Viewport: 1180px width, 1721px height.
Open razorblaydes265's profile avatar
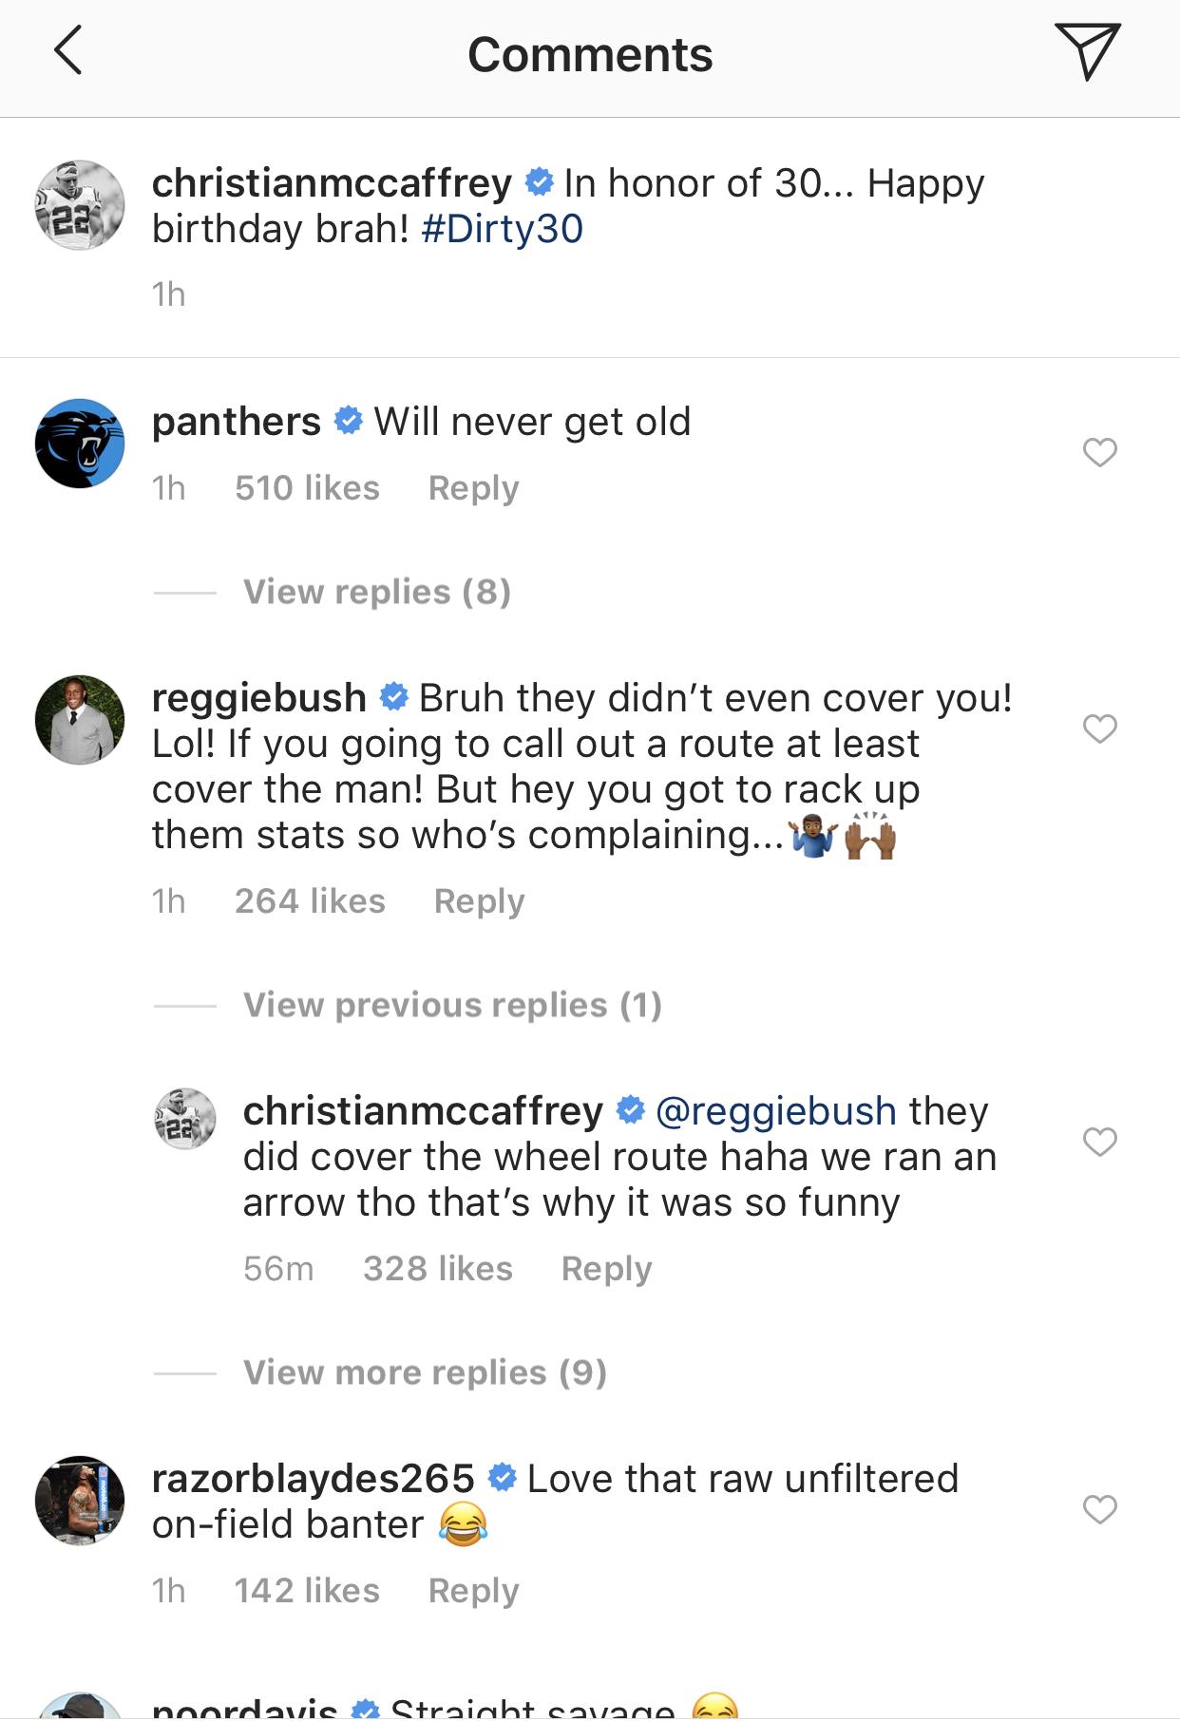click(x=80, y=1501)
